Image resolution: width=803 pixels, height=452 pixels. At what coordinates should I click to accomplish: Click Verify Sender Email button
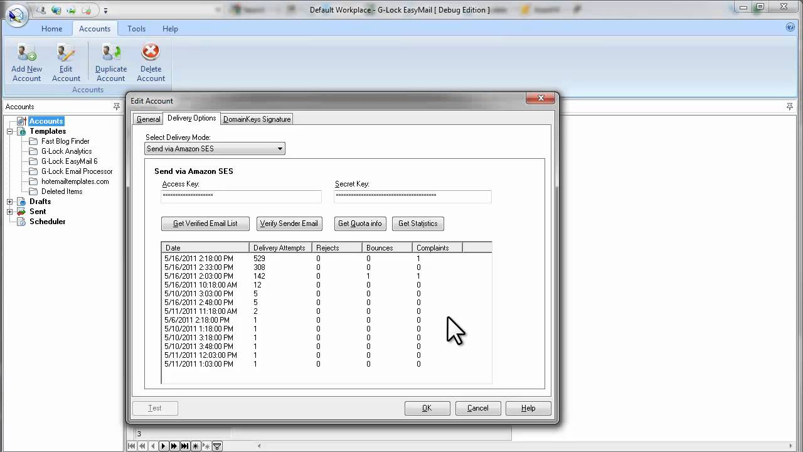tap(289, 223)
